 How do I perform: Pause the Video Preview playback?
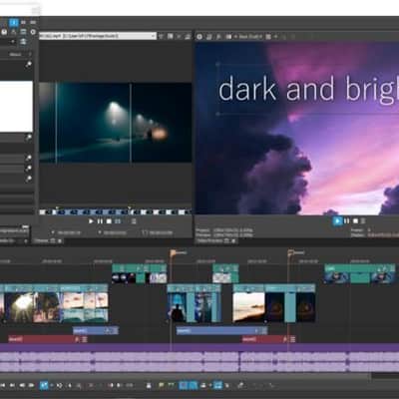346,220
